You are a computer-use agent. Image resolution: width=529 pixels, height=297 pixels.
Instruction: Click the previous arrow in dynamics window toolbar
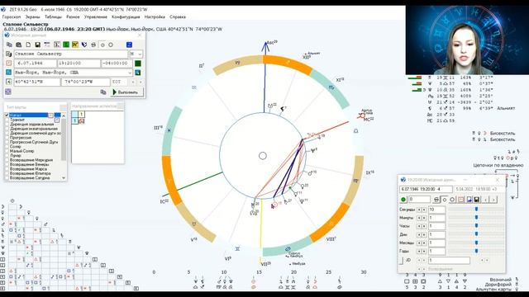486,200
